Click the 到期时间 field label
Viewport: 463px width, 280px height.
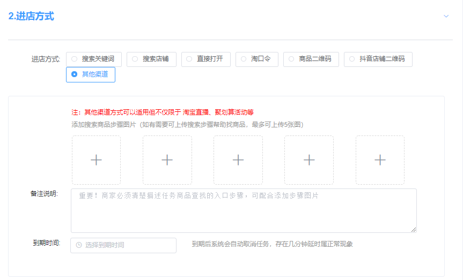click(x=46, y=243)
